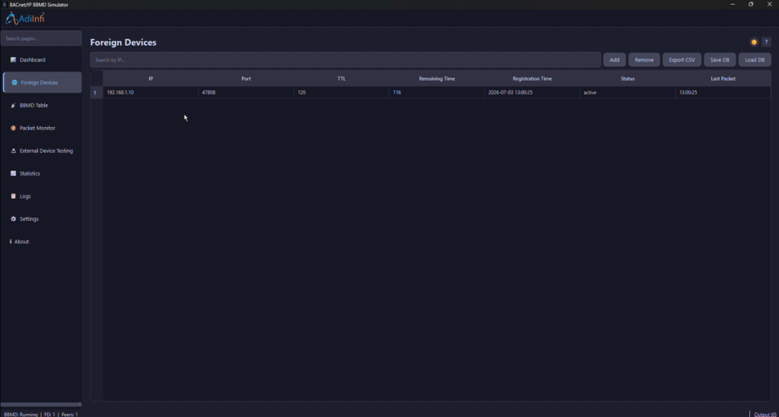Open the Logs page icon
779x417 pixels.
point(14,196)
